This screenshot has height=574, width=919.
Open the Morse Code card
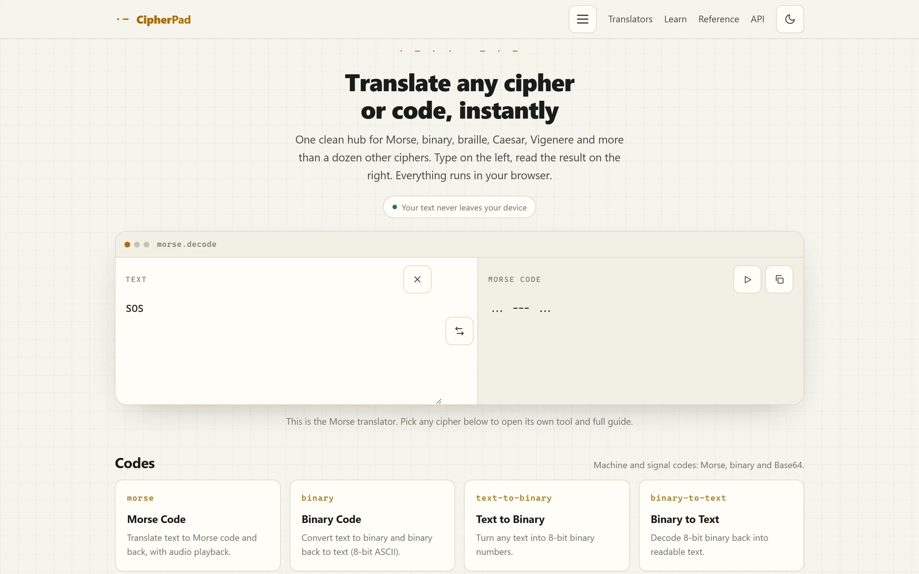(x=198, y=526)
